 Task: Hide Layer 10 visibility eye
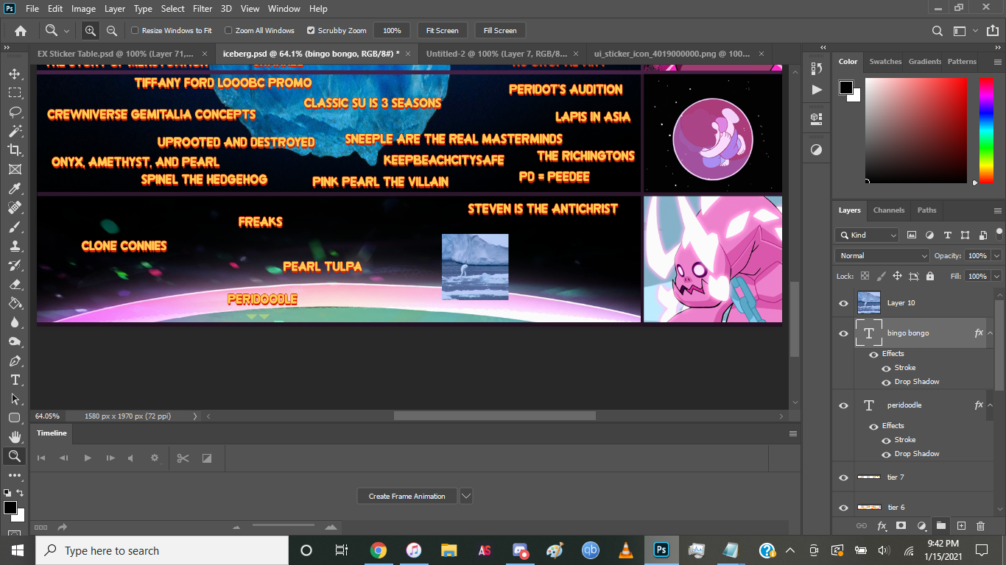pyautogui.click(x=844, y=303)
